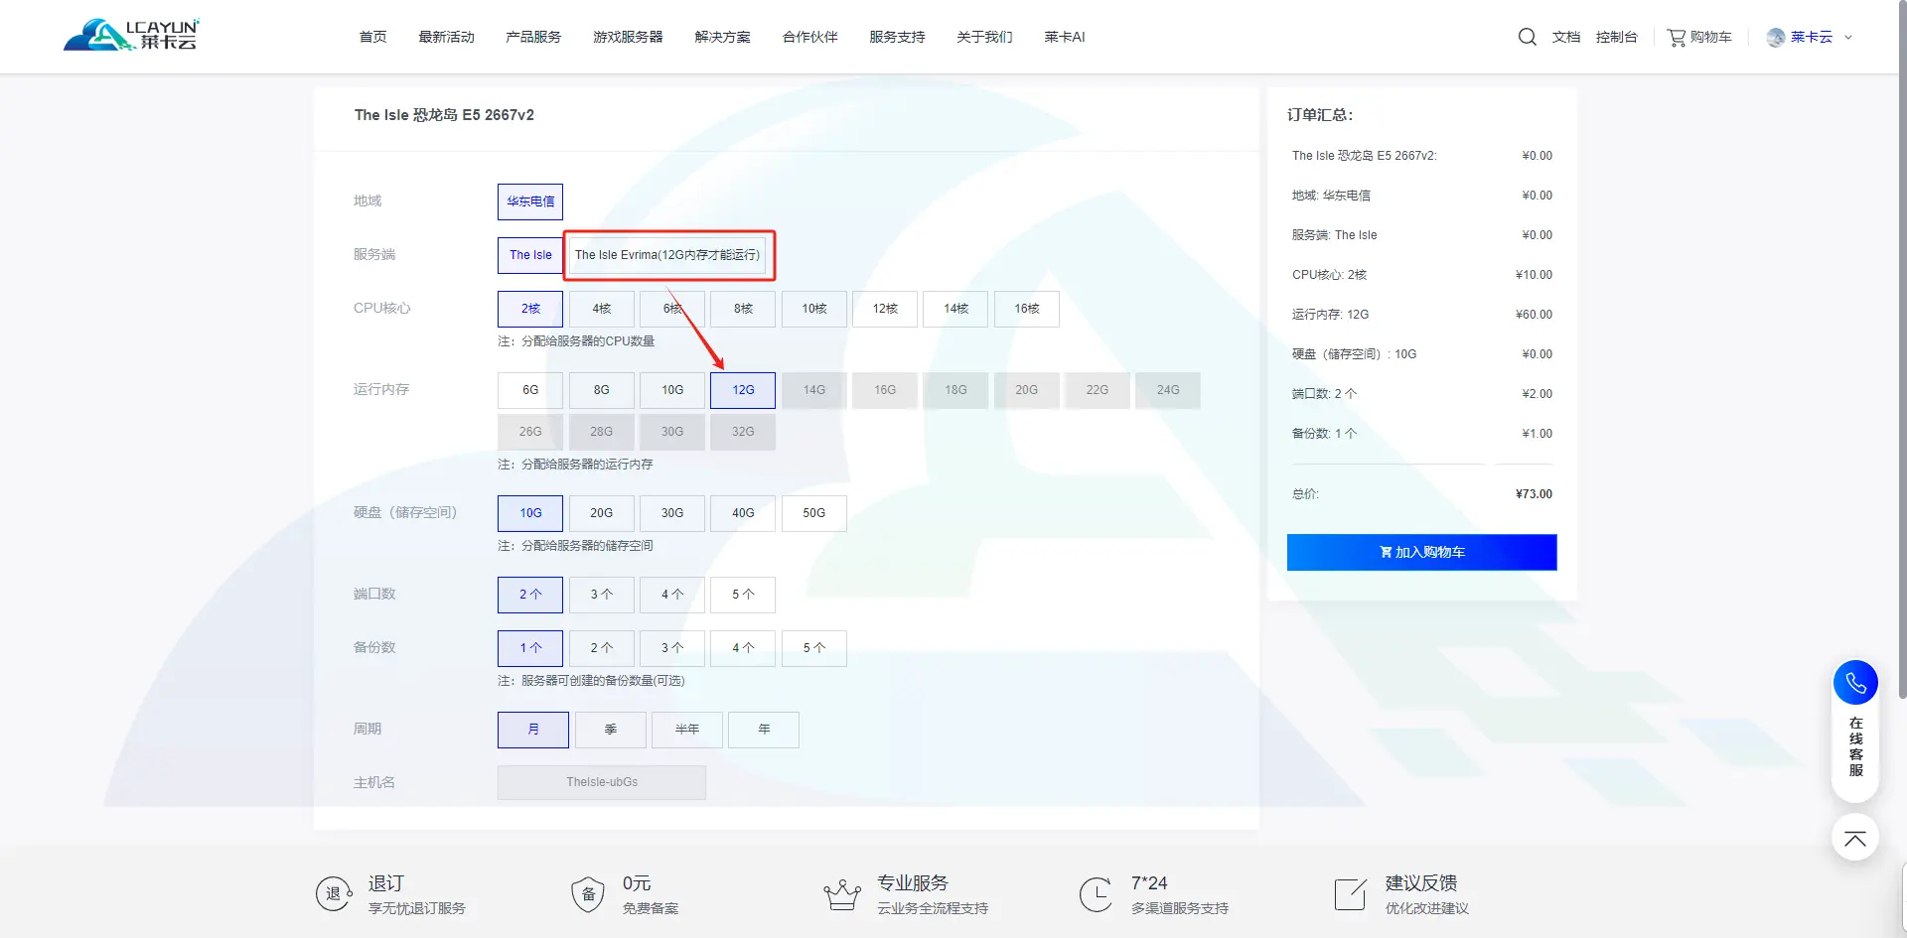This screenshot has height=938, width=1907.
Task: Open 合作伙伴 menu item
Action: 809,37
